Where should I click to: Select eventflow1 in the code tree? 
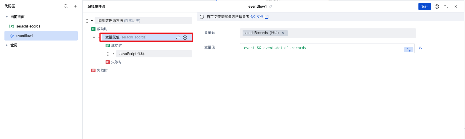click(41, 36)
